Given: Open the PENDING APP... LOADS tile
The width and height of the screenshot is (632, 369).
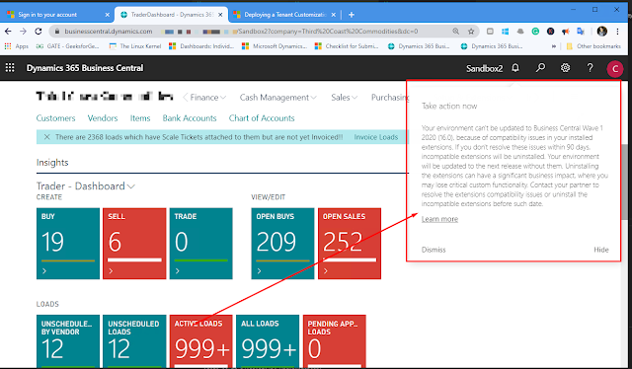Looking at the screenshot, I should [x=334, y=340].
